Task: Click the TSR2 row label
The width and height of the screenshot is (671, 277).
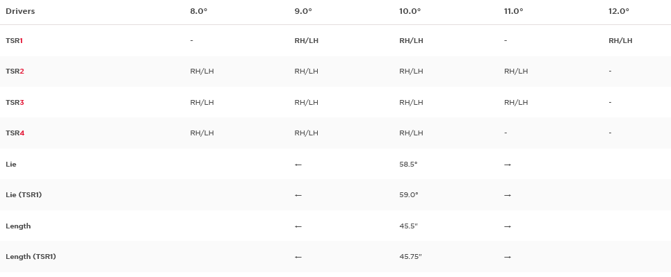Action: (x=15, y=72)
